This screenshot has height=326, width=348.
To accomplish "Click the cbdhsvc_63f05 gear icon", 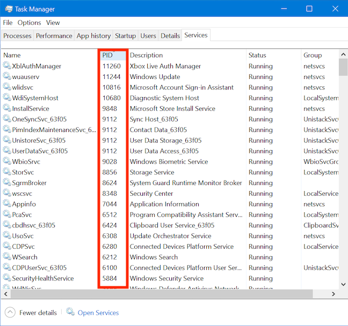I will pyautogui.click(x=7, y=225).
